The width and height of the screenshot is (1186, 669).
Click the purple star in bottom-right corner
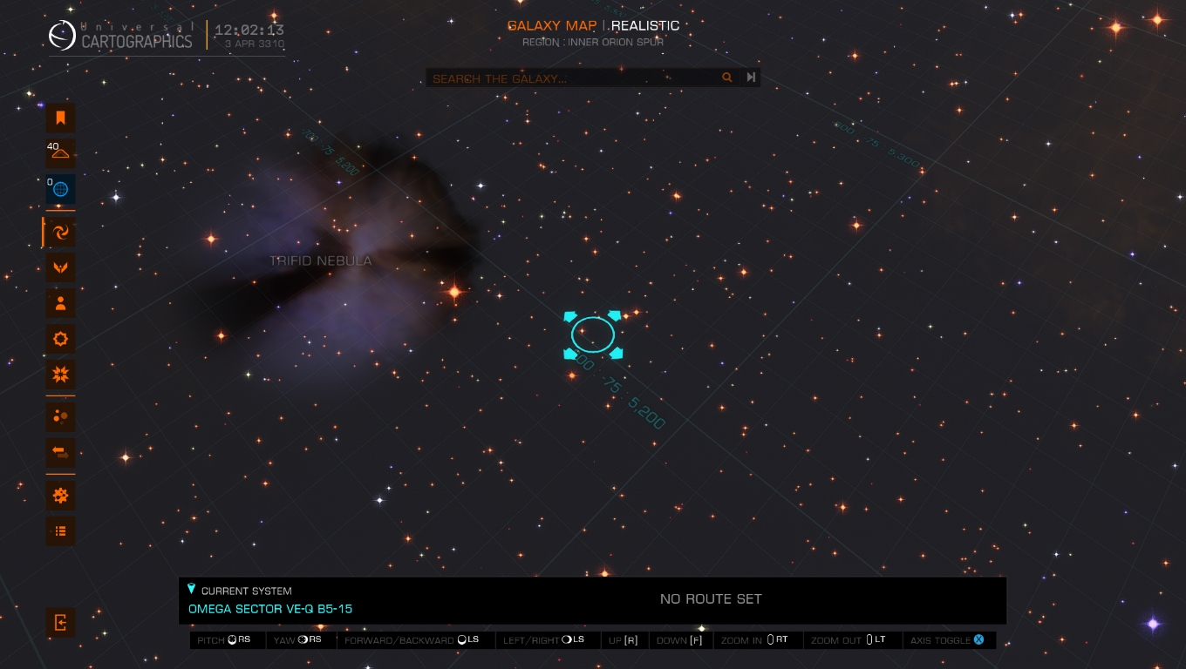(1153, 624)
